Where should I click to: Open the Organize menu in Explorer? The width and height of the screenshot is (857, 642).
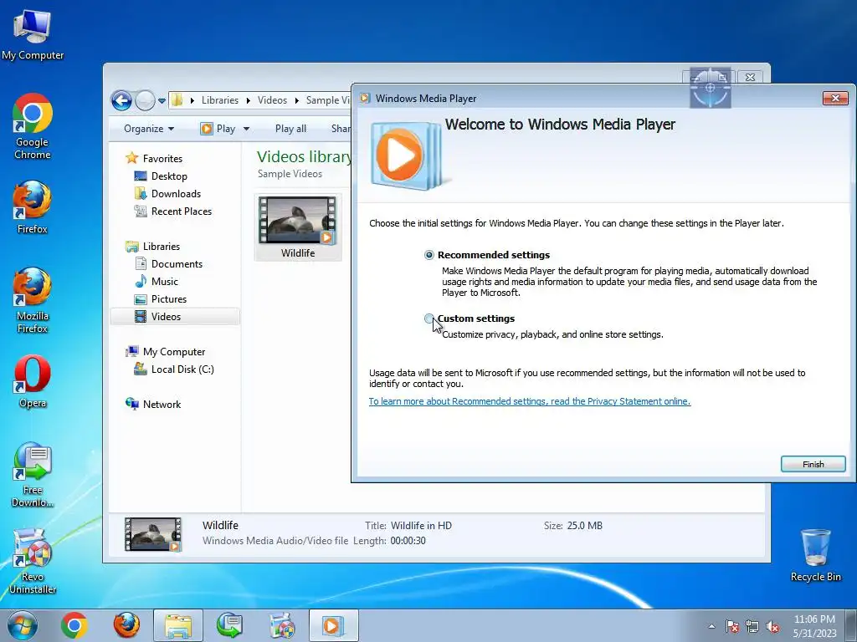(x=149, y=129)
